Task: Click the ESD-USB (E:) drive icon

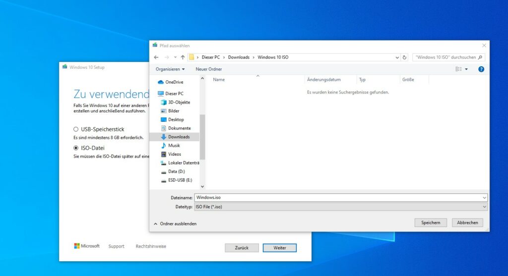Action: pyautogui.click(x=164, y=180)
